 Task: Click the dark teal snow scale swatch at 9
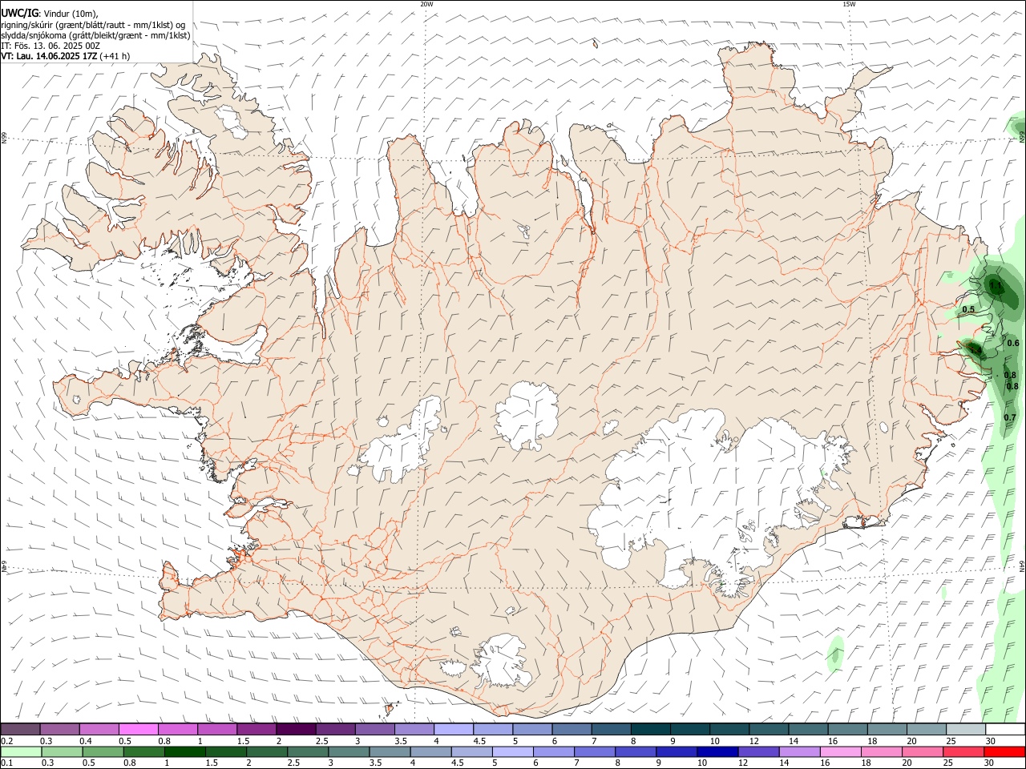tap(690, 729)
